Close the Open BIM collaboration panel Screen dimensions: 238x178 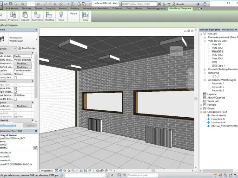[x=36, y=131]
